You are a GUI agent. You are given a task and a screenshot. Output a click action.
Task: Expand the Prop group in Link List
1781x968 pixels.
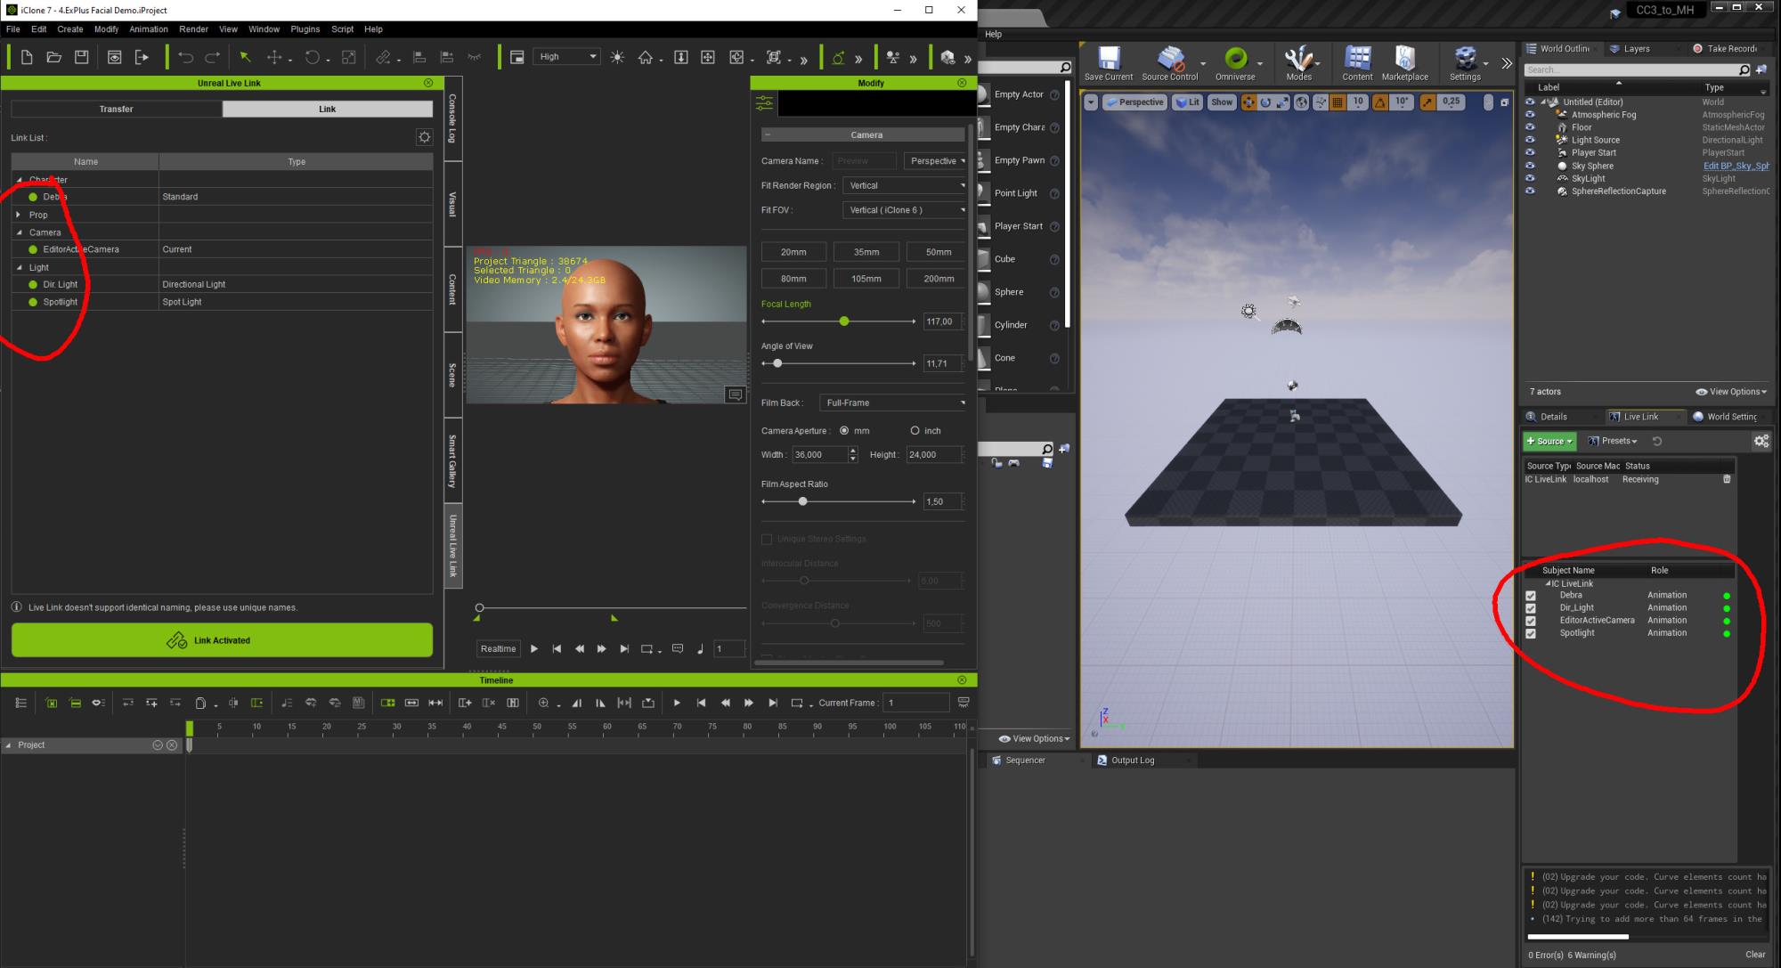click(x=19, y=215)
